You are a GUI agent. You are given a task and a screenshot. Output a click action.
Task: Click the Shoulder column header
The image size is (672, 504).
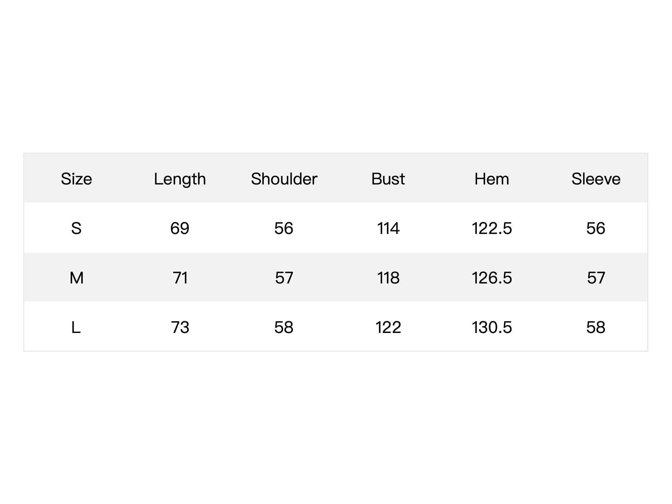pyautogui.click(x=284, y=179)
